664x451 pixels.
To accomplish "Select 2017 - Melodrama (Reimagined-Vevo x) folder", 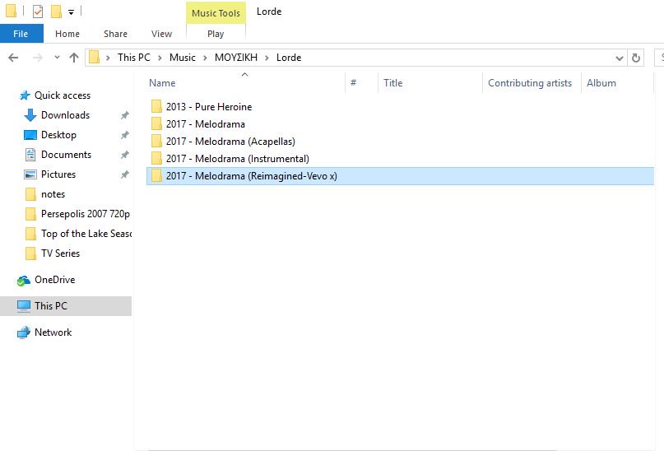I will [400, 176].
